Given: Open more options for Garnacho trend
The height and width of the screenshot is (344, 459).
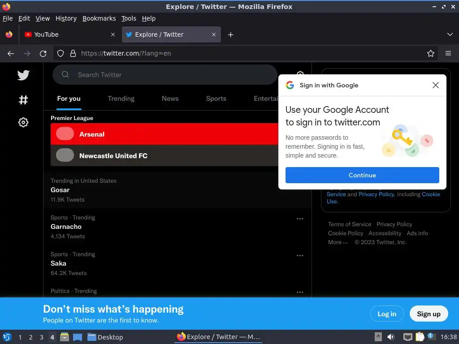Looking at the screenshot, I should (x=300, y=219).
